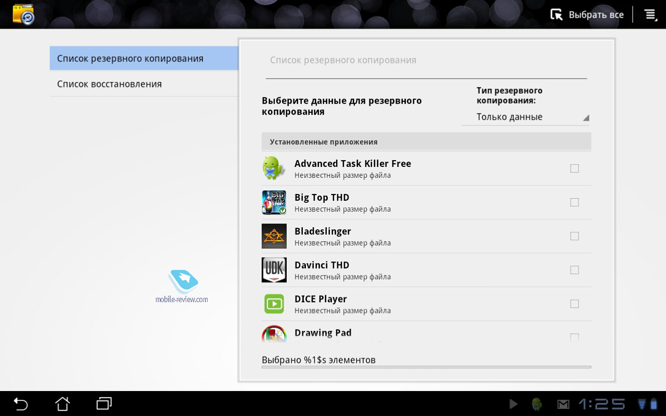Tap the 1:25 clock in status bar
This screenshot has height=416, width=666.
coord(602,404)
